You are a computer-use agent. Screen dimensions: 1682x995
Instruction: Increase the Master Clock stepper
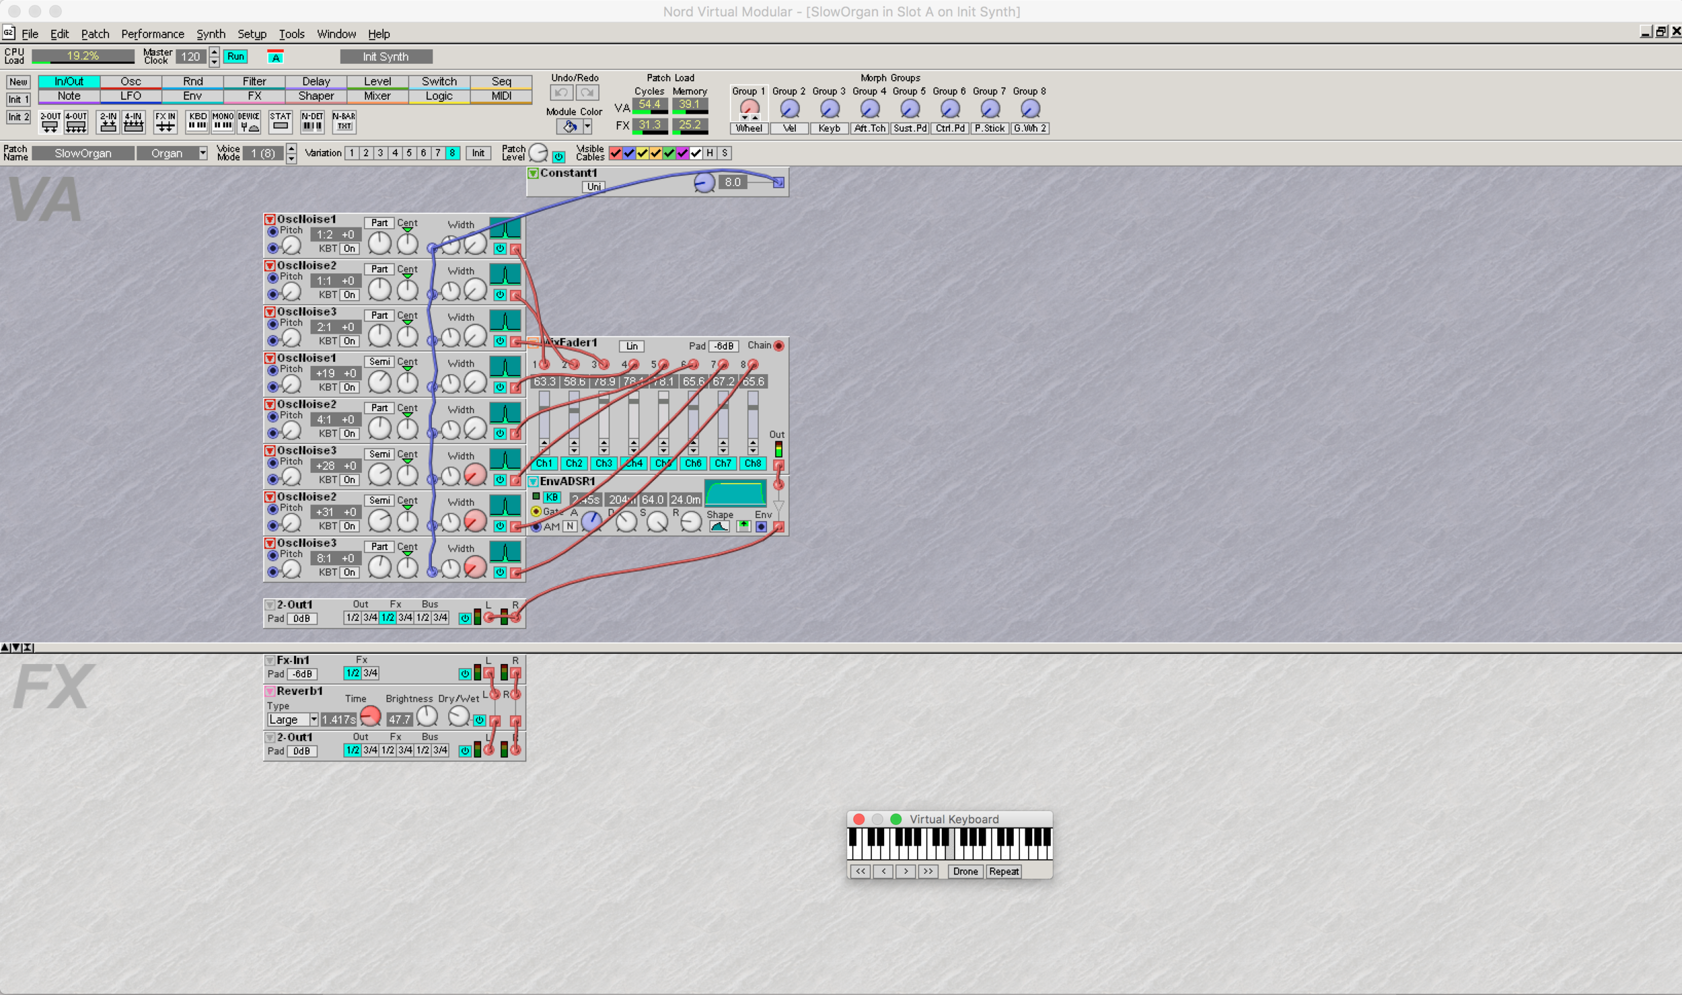coord(214,52)
